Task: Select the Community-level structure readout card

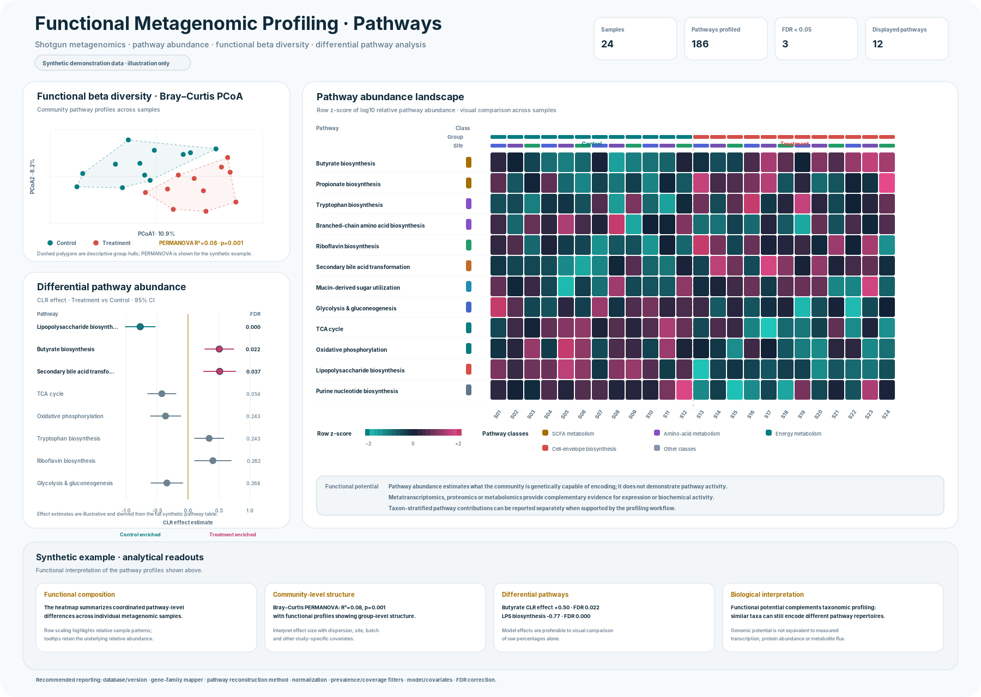Action: [375, 617]
